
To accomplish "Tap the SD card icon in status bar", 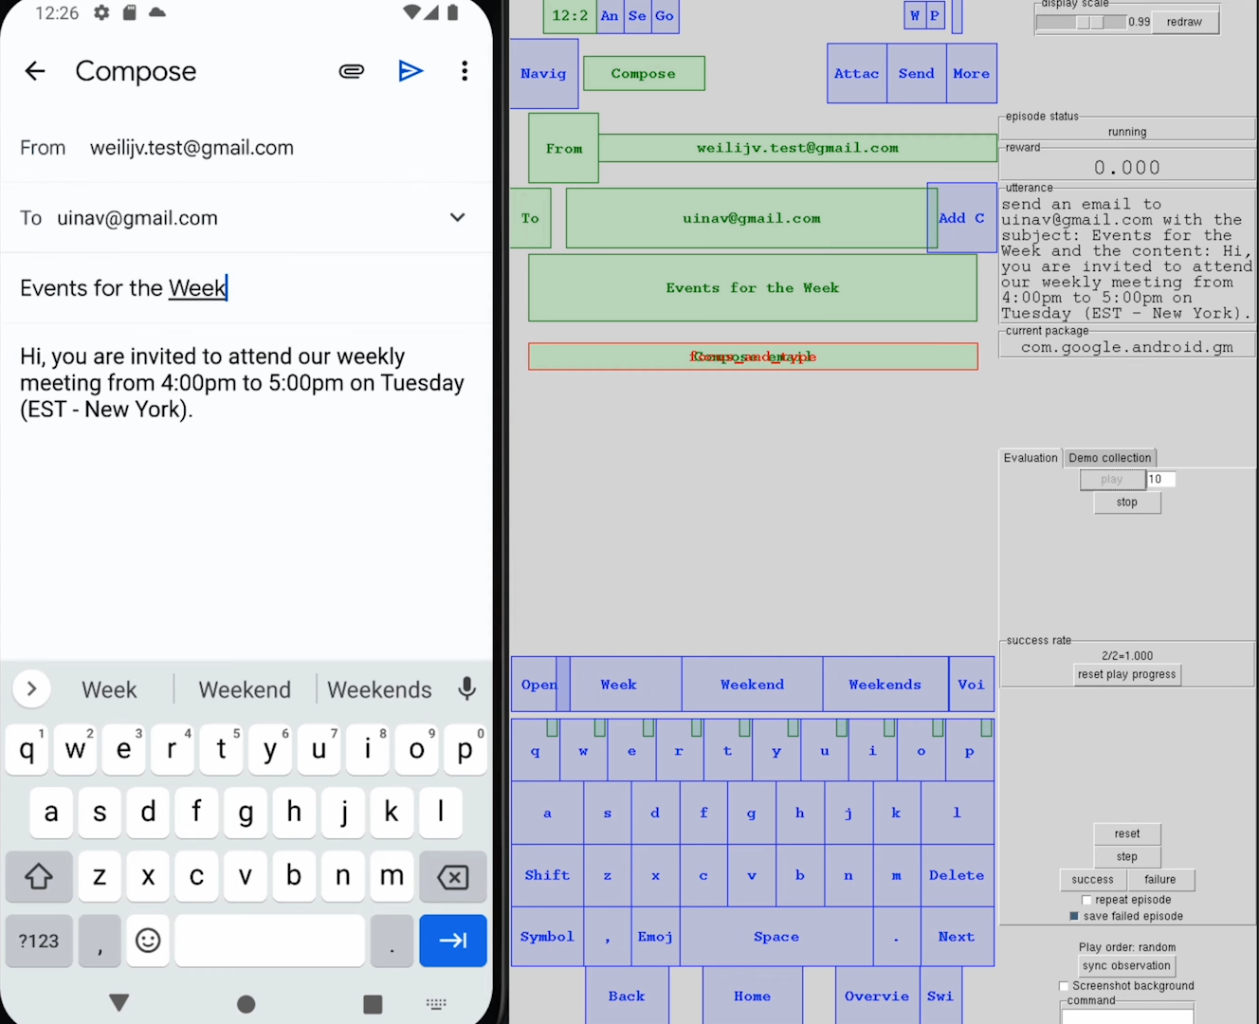I will tap(130, 12).
